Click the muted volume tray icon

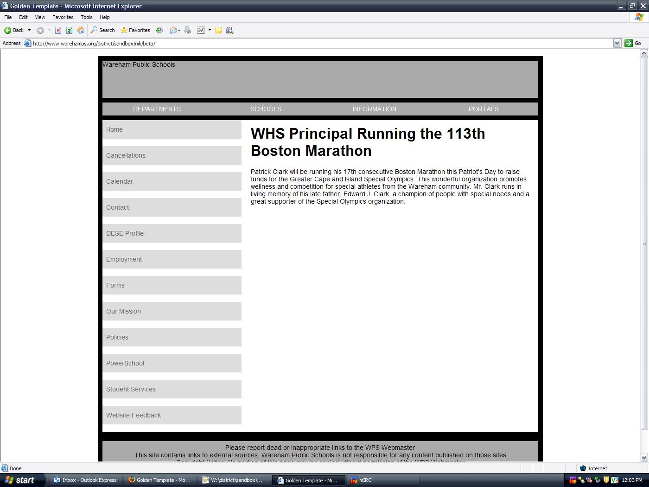click(x=589, y=480)
